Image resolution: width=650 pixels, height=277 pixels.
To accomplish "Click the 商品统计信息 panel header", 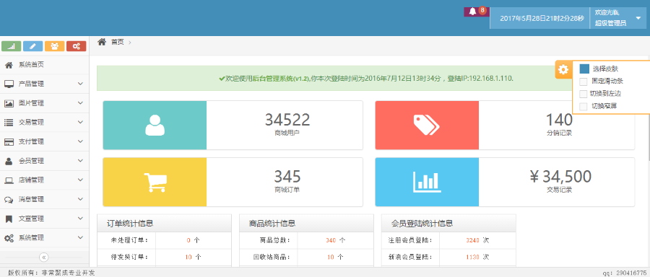I will 306,223.
